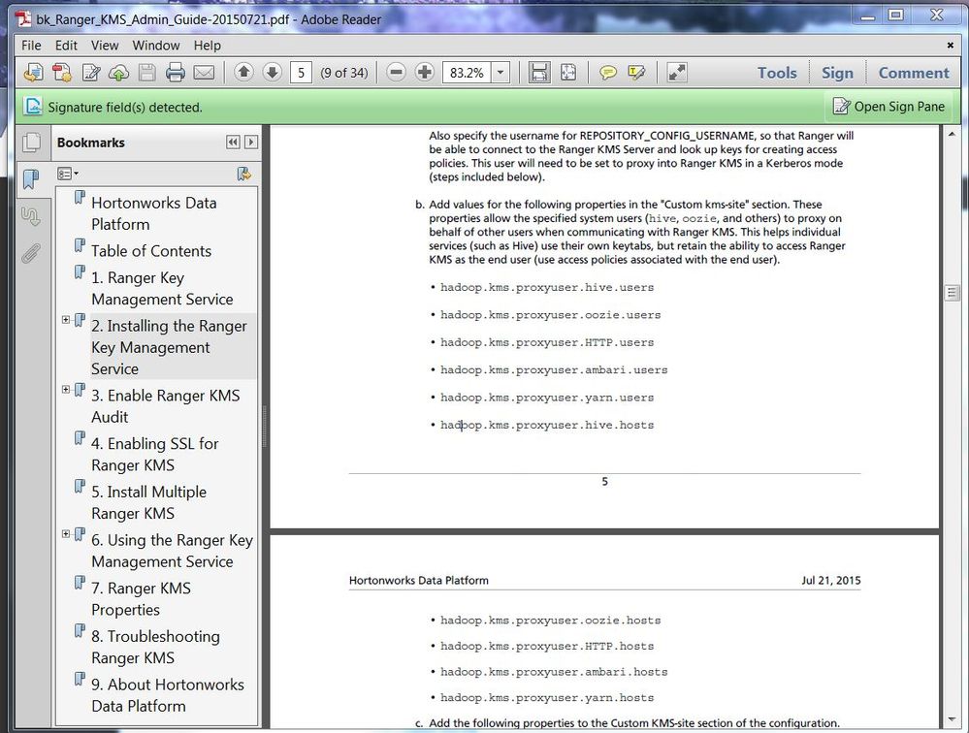969x733 pixels.
Task: Select Table of Contents bookmark
Action: click(x=151, y=251)
